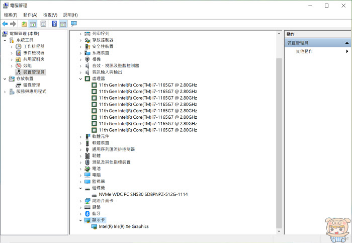Screen dimensions: 352x243
Task: Expand the 軟體元件 device category
Action: pyautogui.click(x=80, y=136)
